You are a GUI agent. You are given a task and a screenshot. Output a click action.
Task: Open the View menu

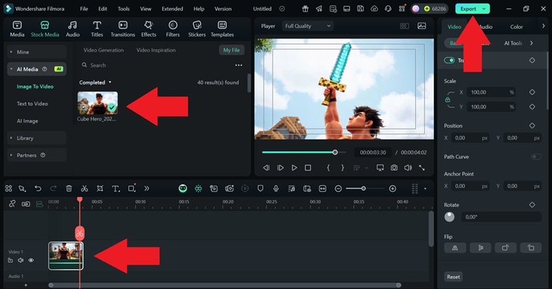pos(146,9)
